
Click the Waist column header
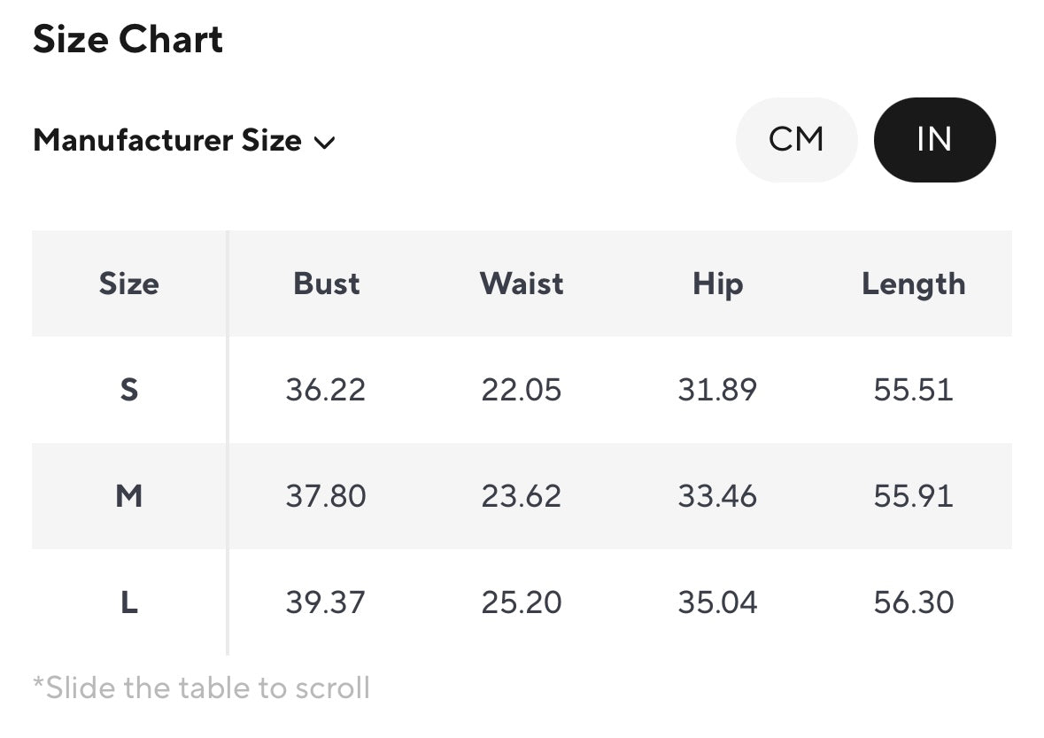pyautogui.click(x=522, y=284)
